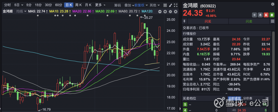278x112 pixels.
Task: Select the 日K daily candlestick tab
Action: pyautogui.click(x=69, y=5)
